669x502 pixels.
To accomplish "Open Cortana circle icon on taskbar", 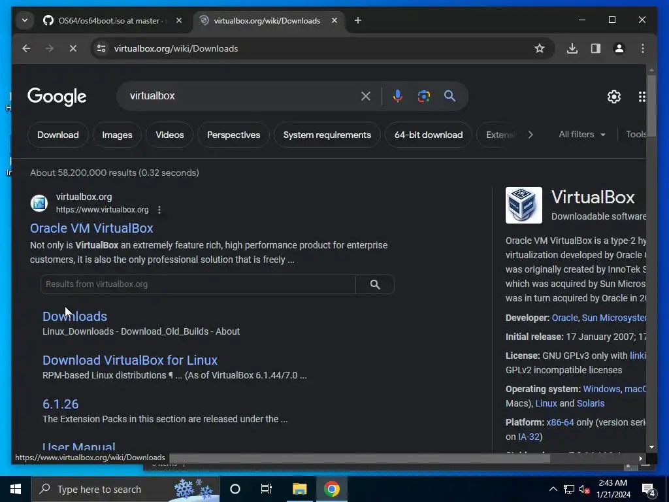I will pos(235,489).
